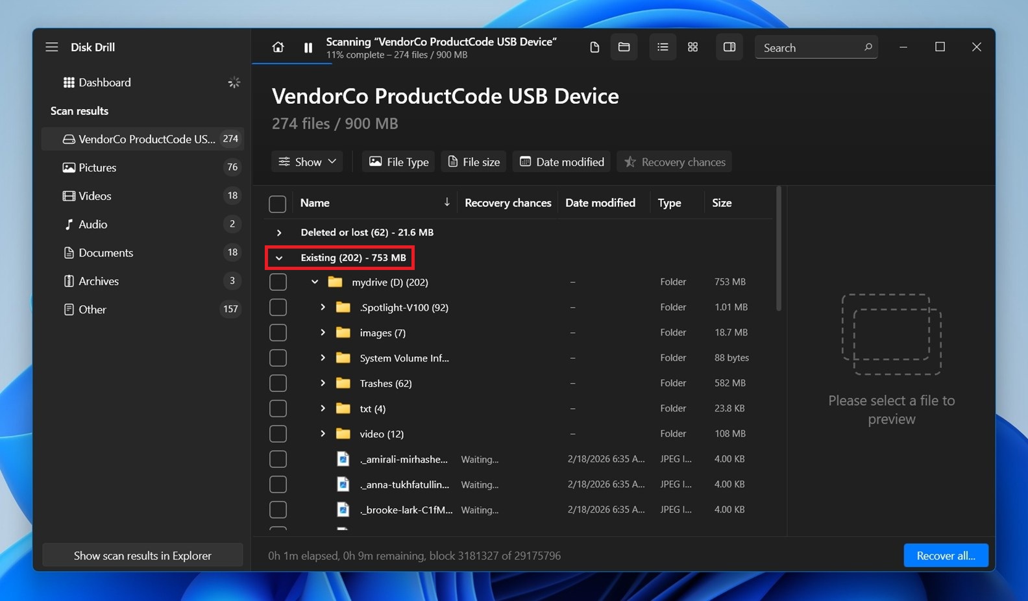Switch to file view icon
Screen dimensions: 1028x601
click(594, 47)
